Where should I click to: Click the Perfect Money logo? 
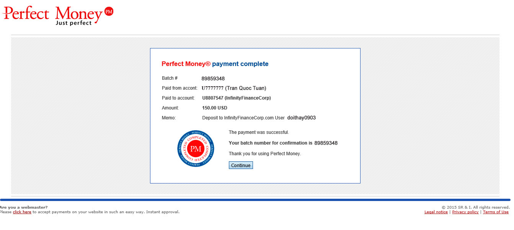coord(58,15)
